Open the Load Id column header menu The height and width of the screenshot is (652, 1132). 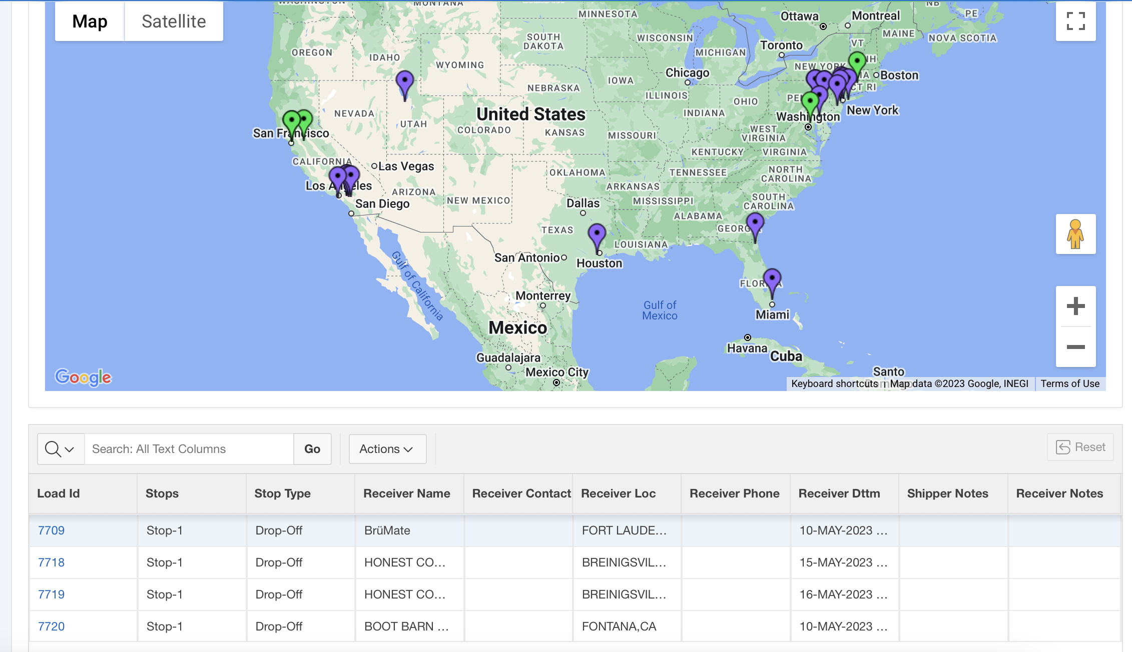[x=58, y=493]
